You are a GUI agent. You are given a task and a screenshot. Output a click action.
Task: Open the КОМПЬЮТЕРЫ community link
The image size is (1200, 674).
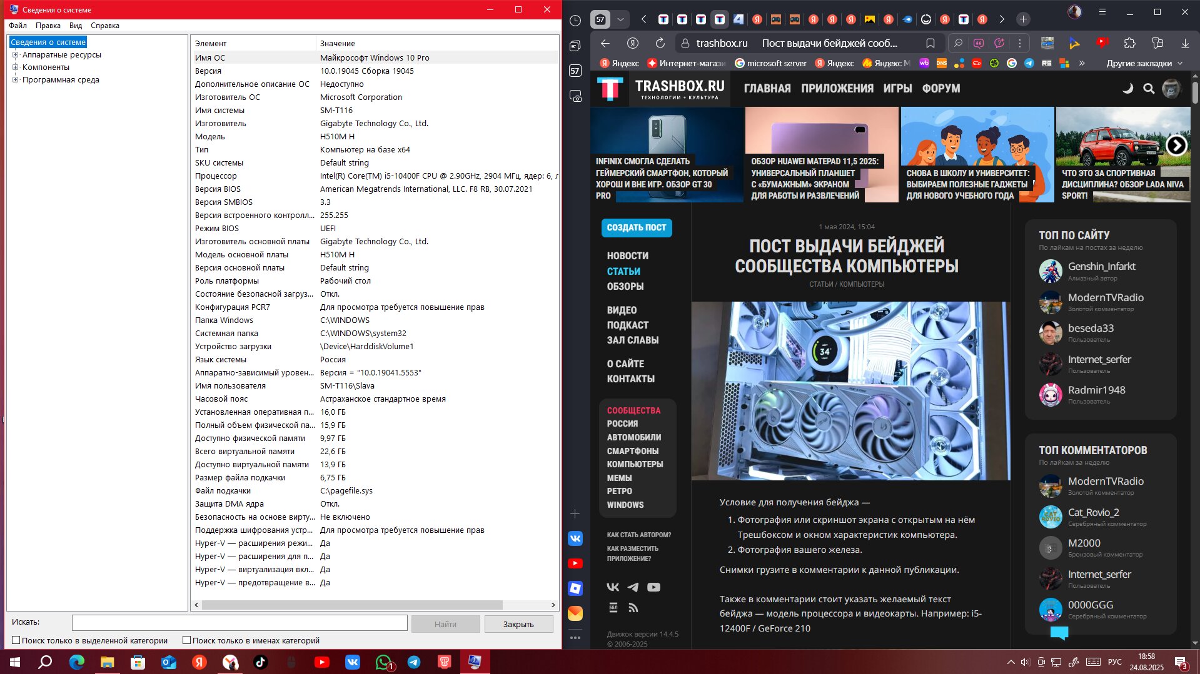pos(635,464)
